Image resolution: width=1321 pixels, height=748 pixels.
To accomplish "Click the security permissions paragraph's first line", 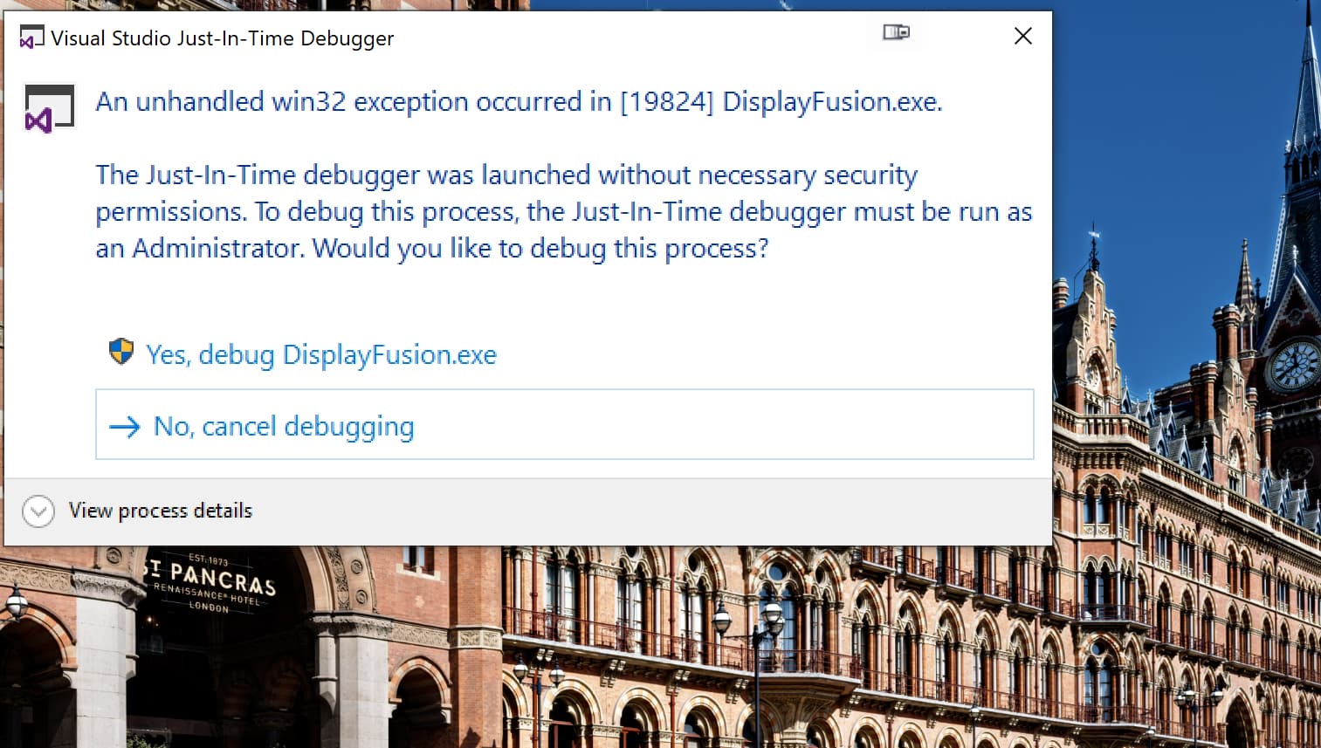I will 506,175.
